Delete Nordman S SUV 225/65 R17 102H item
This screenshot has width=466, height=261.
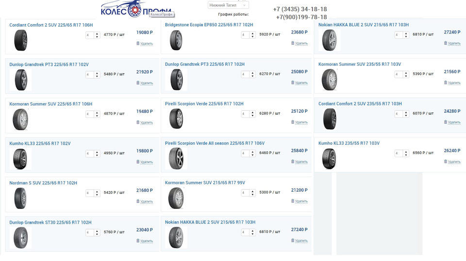pyautogui.click(x=145, y=201)
